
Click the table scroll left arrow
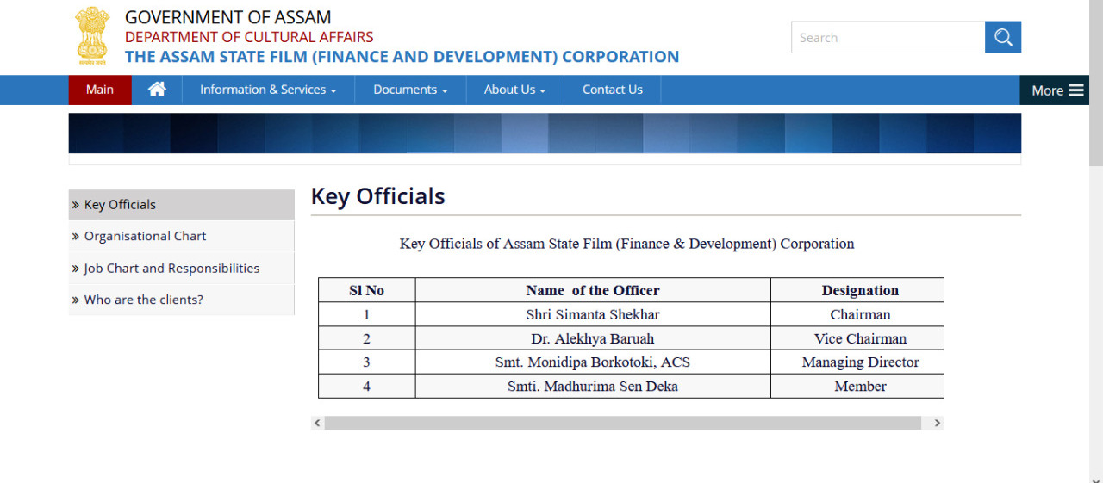tap(317, 423)
